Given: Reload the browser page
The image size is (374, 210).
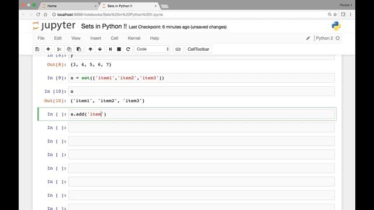Looking at the screenshot, I should (38, 15).
